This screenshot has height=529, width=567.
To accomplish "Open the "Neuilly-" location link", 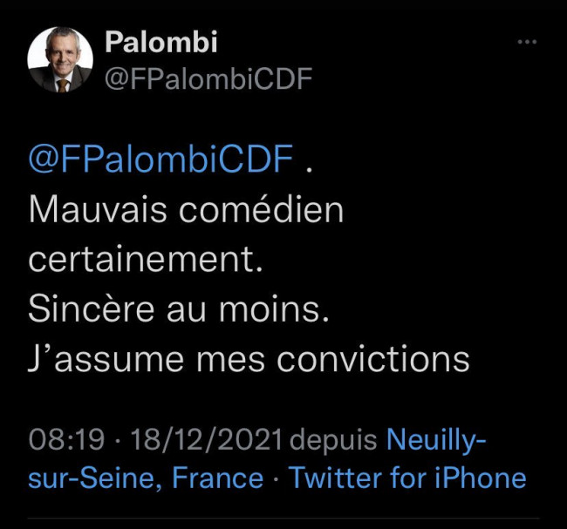I will (x=436, y=441).
